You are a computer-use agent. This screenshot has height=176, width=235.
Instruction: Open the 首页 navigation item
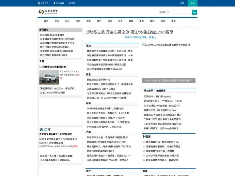[46, 21]
